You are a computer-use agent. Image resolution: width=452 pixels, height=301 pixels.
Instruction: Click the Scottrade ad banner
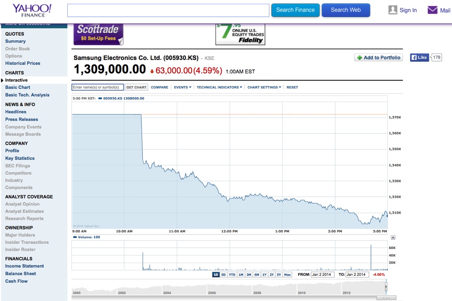pyautogui.click(x=98, y=34)
